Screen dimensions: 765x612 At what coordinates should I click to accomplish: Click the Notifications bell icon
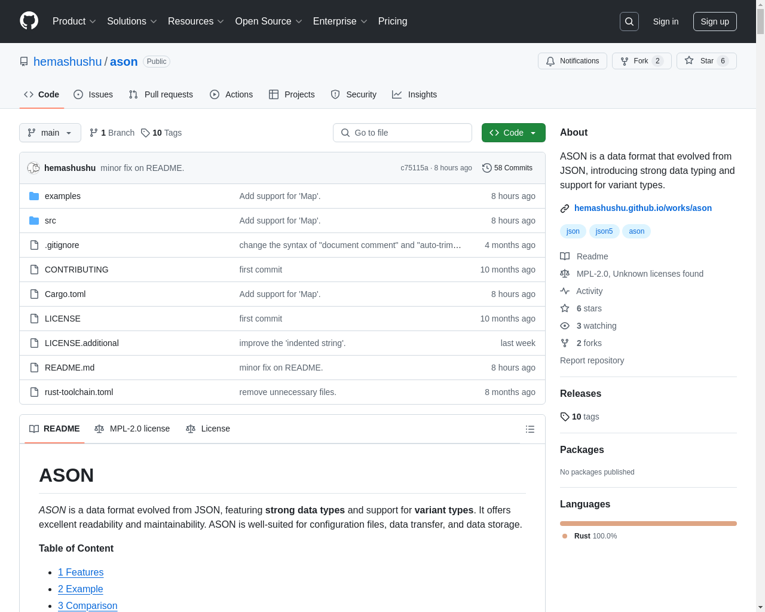550,61
